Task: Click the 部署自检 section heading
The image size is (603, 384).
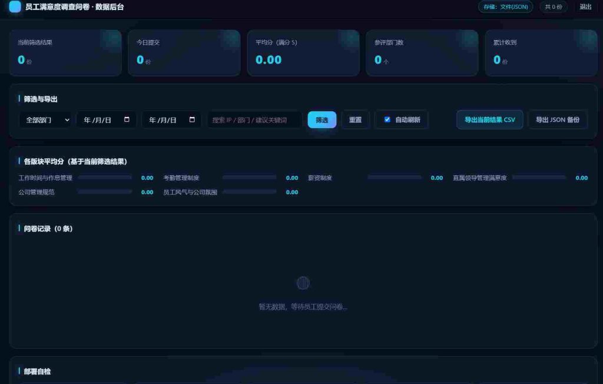Action: (37, 371)
